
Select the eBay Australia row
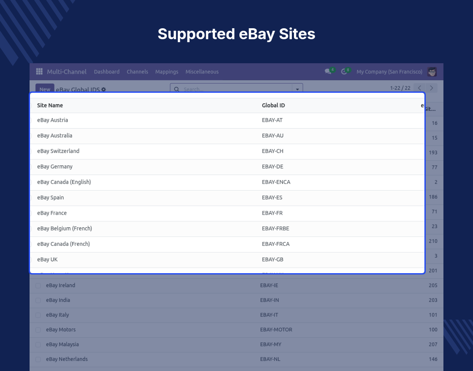(x=227, y=136)
